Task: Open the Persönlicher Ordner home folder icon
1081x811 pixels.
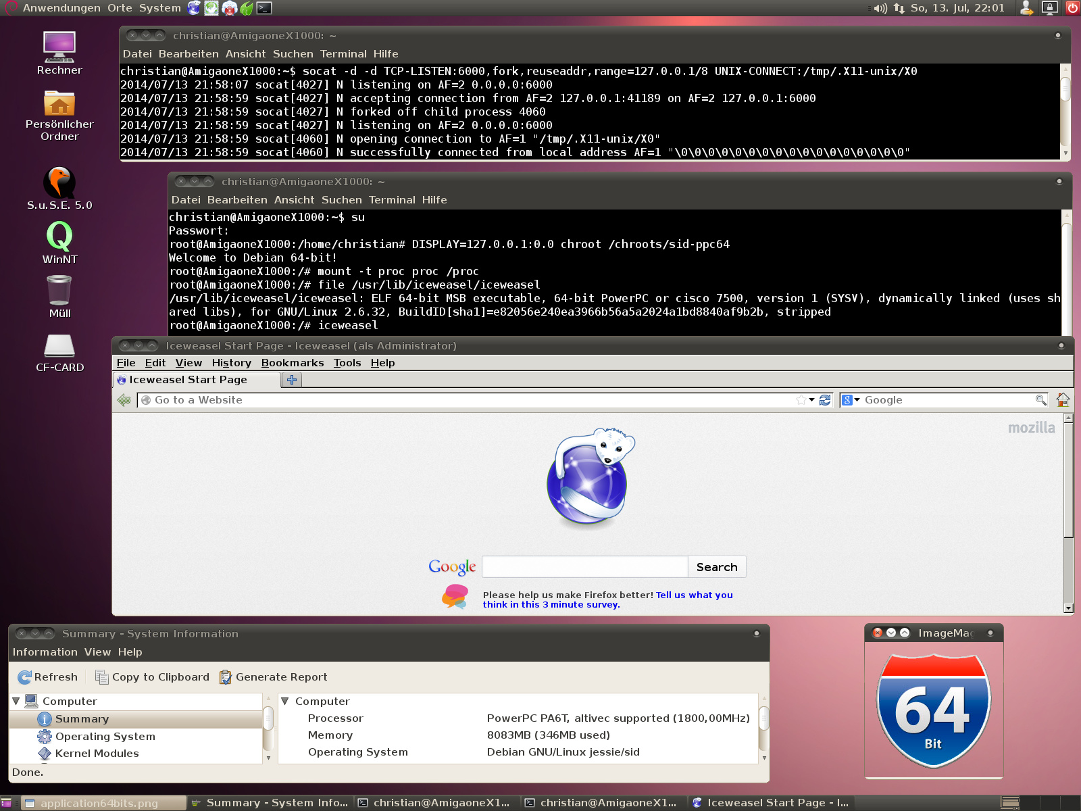Action: [x=59, y=115]
